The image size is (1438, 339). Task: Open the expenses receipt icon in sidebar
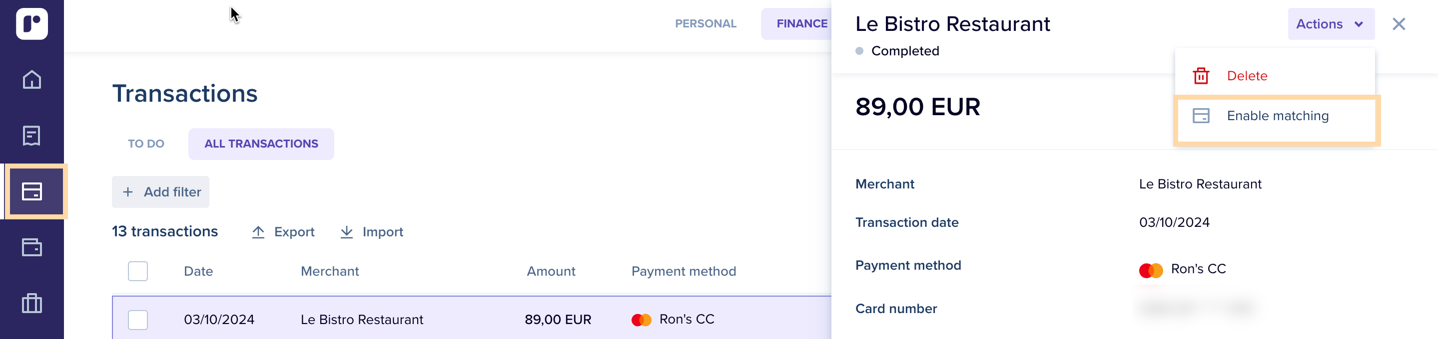click(32, 136)
